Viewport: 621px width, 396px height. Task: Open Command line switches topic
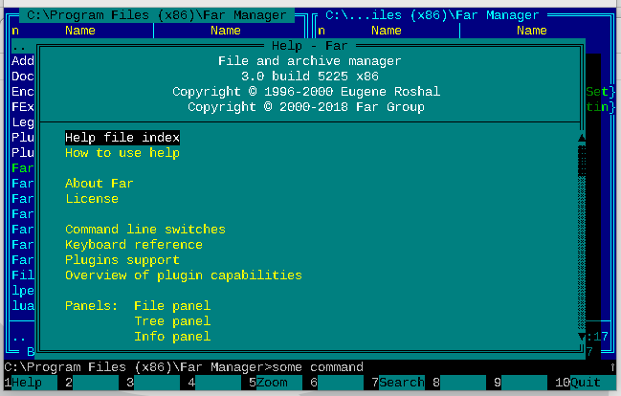coord(145,230)
